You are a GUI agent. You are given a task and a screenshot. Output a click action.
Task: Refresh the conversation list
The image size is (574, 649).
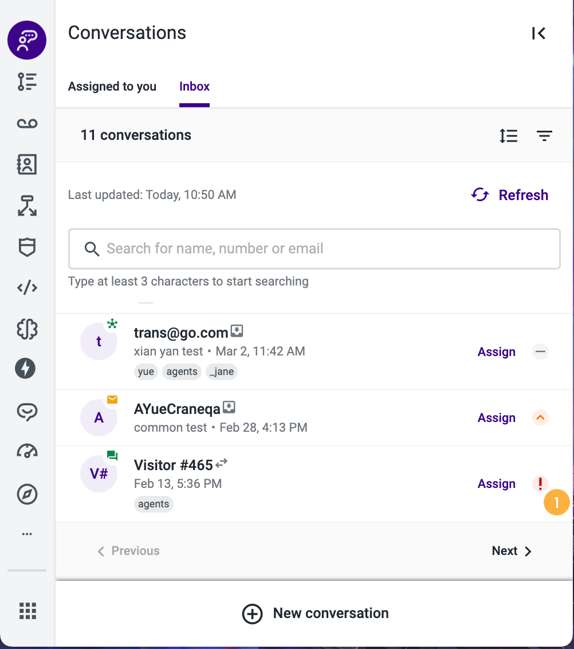[x=509, y=195]
